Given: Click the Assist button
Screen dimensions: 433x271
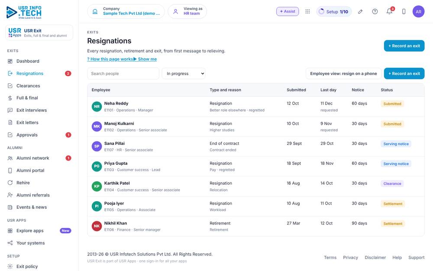Looking at the screenshot, I should pos(288,11).
